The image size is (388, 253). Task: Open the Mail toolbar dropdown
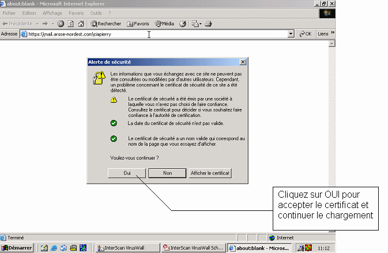coord(196,24)
